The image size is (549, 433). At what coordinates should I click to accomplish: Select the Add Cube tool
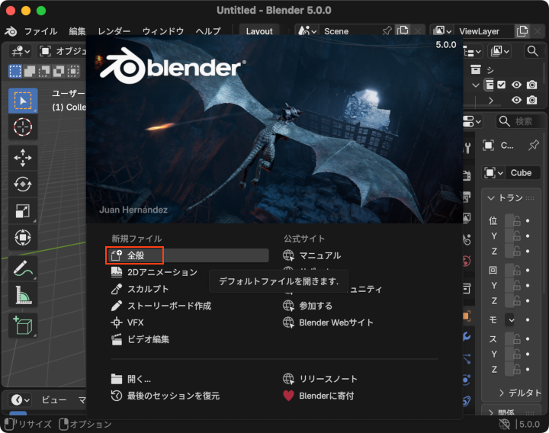click(x=23, y=326)
